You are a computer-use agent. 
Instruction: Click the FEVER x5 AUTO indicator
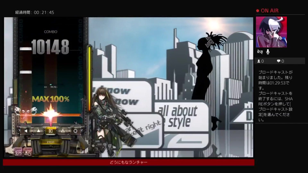pos(28,152)
